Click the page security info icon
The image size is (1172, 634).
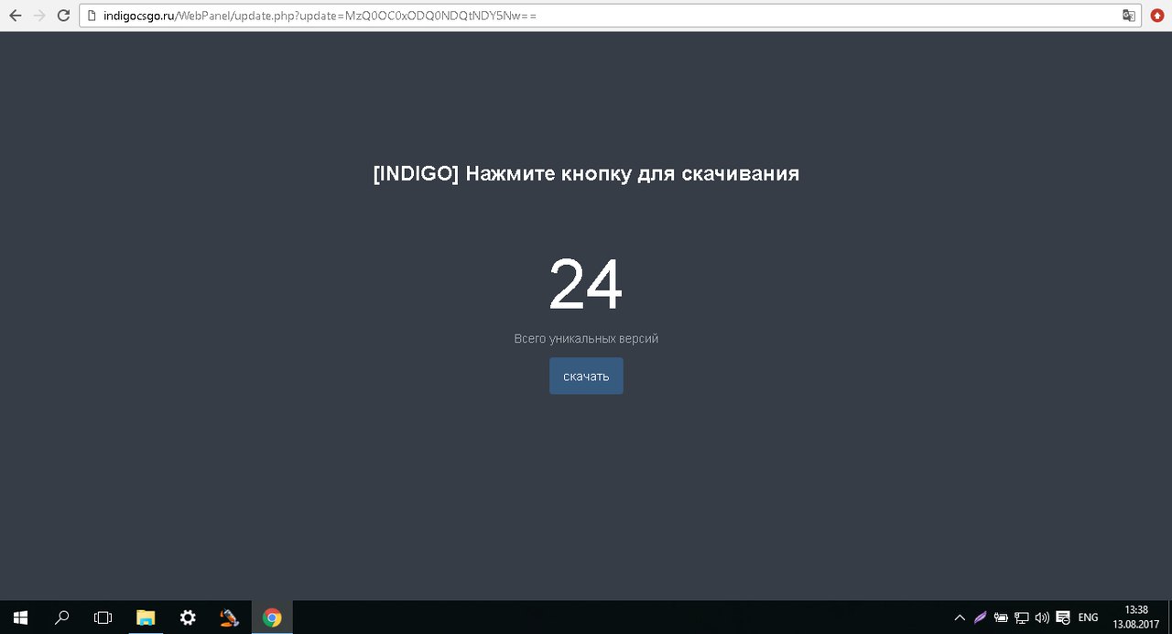pyautogui.click(x=92, y=16)
